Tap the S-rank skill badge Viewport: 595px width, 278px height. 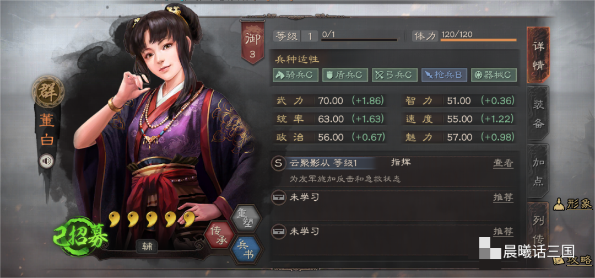click(279, 164)
